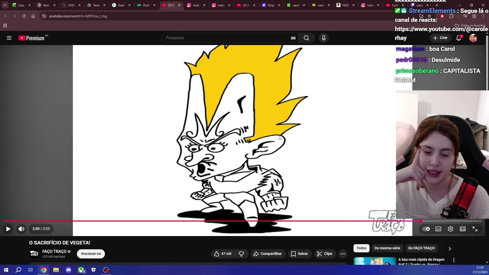Image resolution: width=489 pixels, height=275 pixels.
Task: Open player settings gear
Action: [x=450, y=229]
